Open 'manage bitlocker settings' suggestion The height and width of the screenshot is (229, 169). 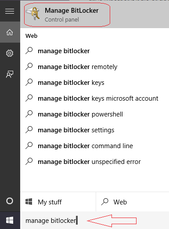coord(94,130)
